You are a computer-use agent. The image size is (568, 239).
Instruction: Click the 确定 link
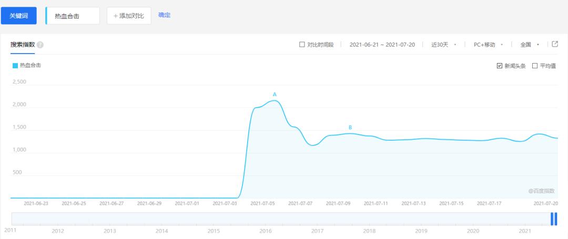point(164,15)
